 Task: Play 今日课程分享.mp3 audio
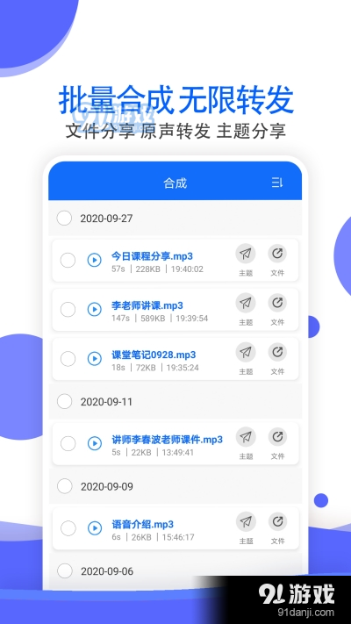[94, 261]
